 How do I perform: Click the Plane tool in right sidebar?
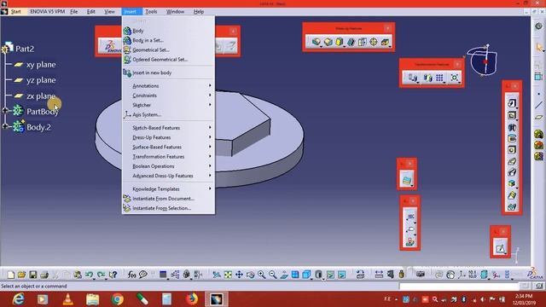coord(538,118)
